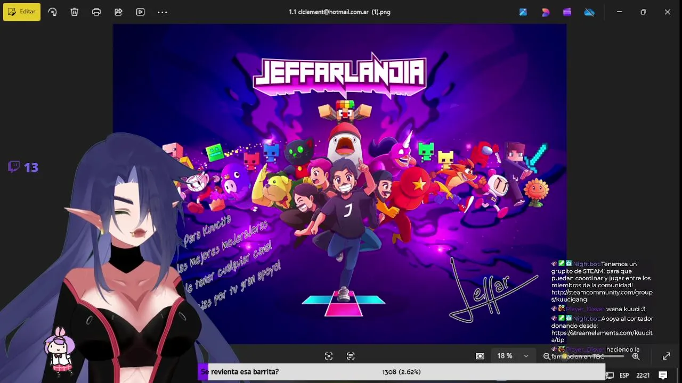Rotate the image with the rotate icon

point(52,12)
